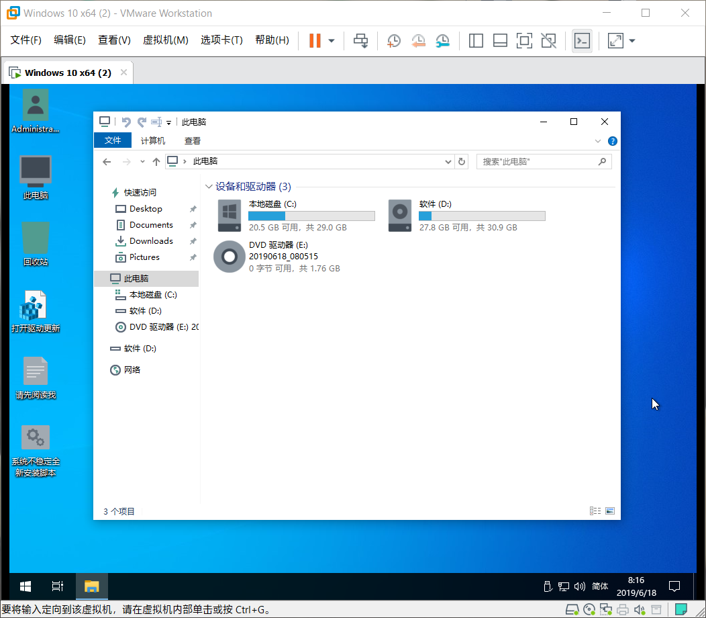Screen dimensions: 706x618
Task: Select the 打开驱动更新 desktop icon
Action: point(36,311)
